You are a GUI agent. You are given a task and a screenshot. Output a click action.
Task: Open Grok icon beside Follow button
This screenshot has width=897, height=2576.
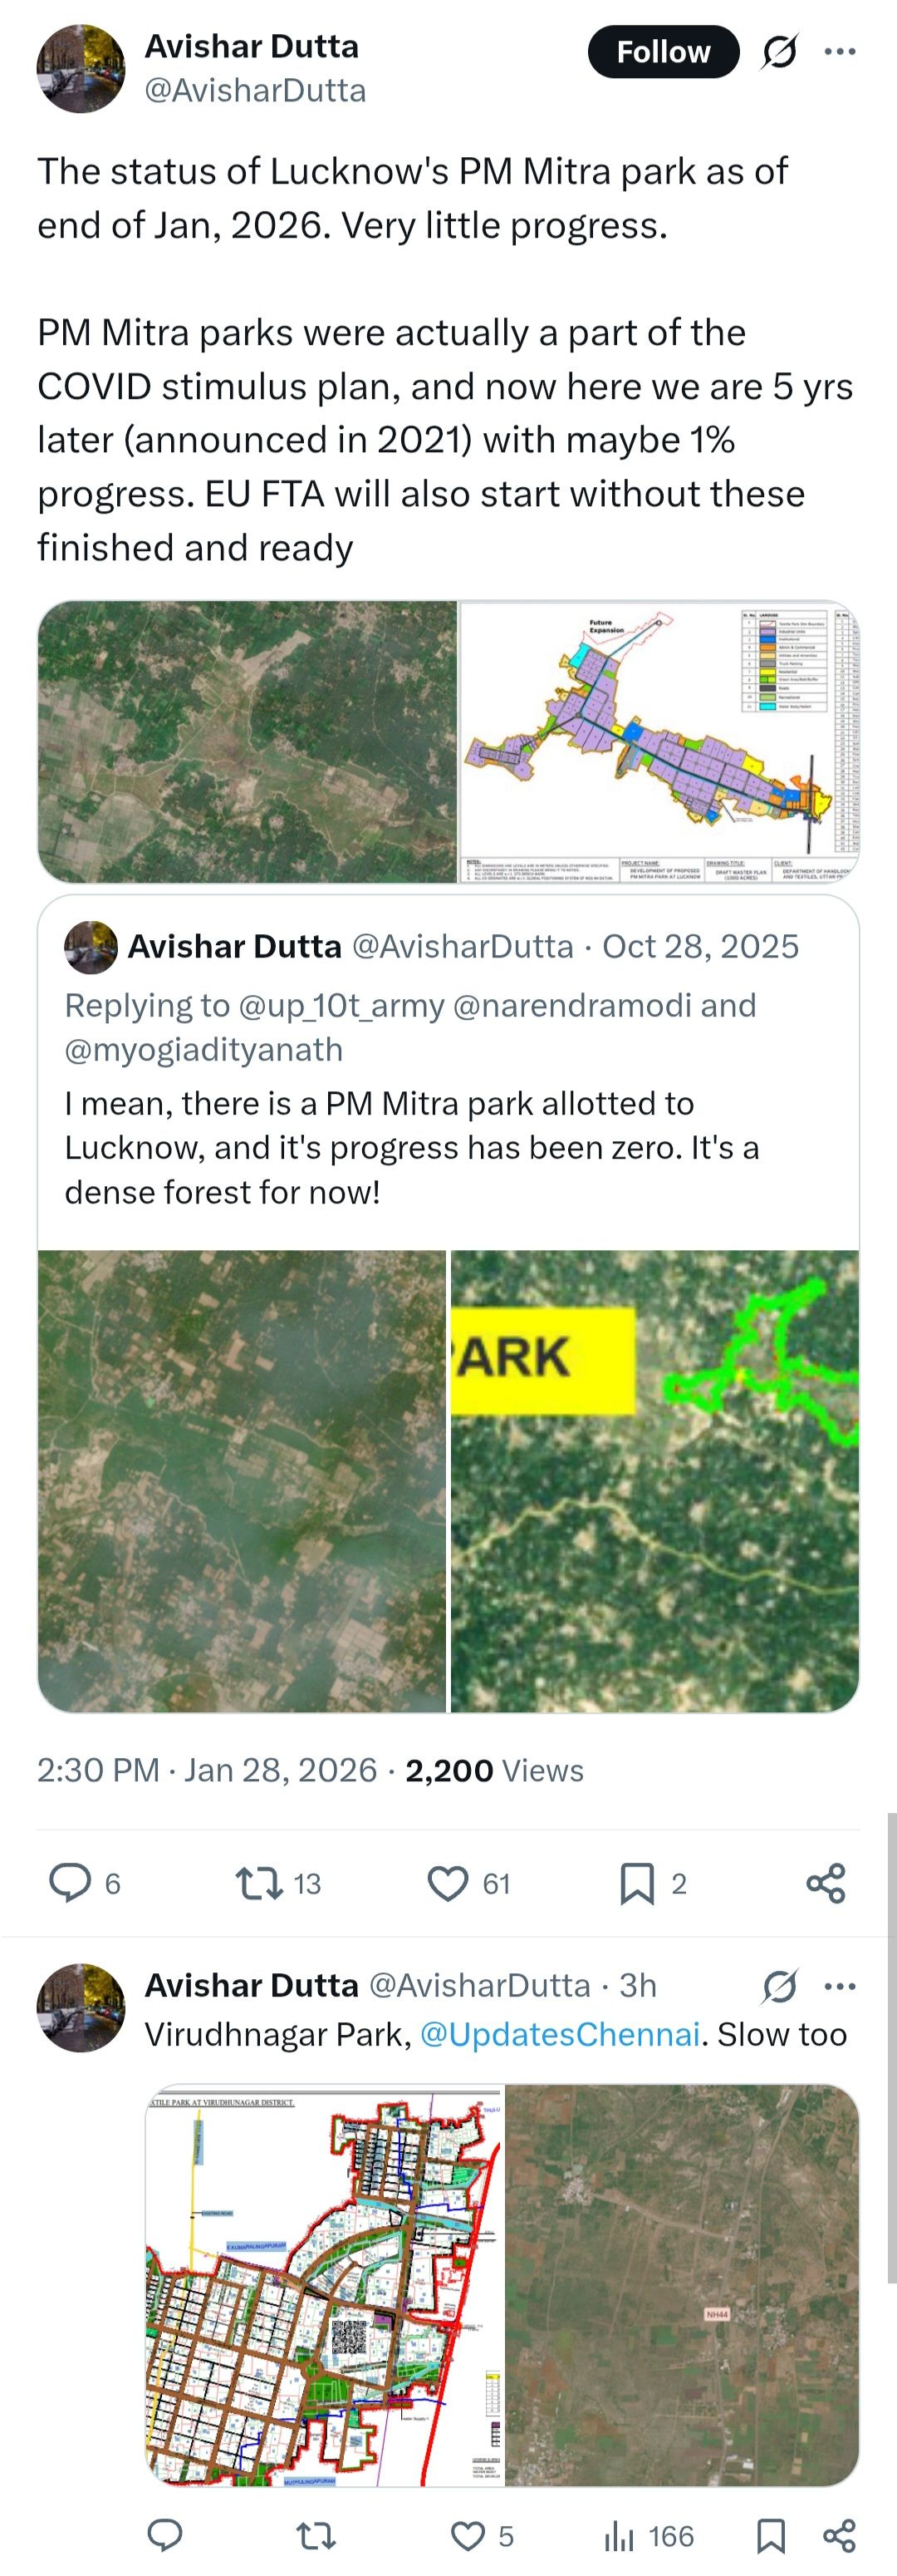pos(778,52)
